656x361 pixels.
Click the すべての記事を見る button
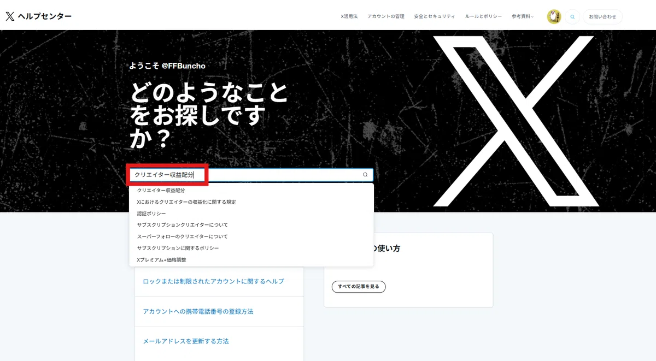359,287
